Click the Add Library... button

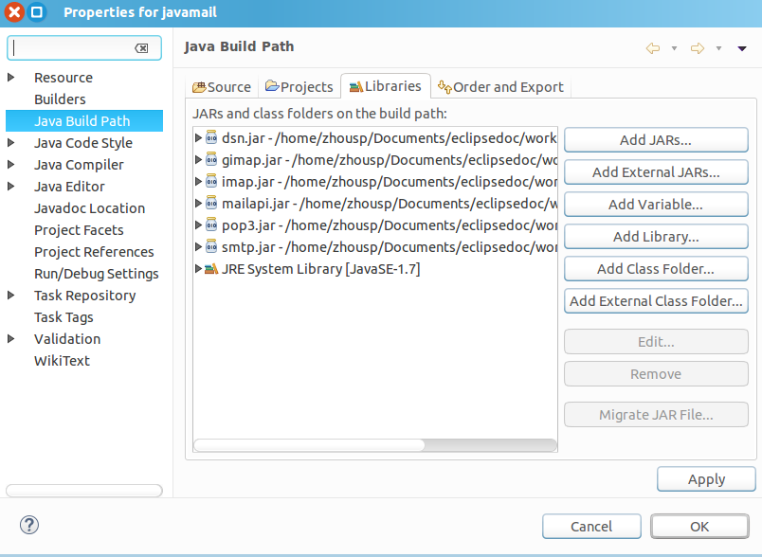tap(656, 237)
